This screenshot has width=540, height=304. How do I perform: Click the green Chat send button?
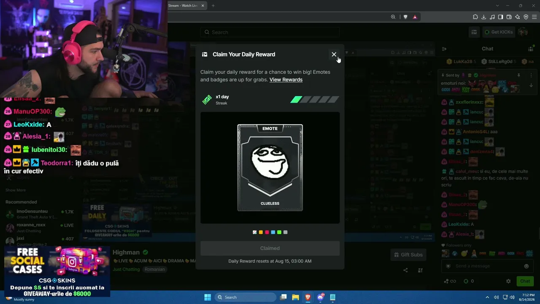point(525,281)
